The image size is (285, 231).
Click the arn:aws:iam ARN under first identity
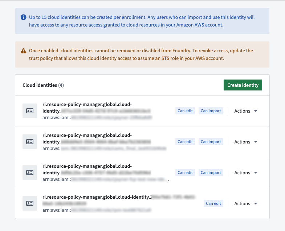click(97, 118)
